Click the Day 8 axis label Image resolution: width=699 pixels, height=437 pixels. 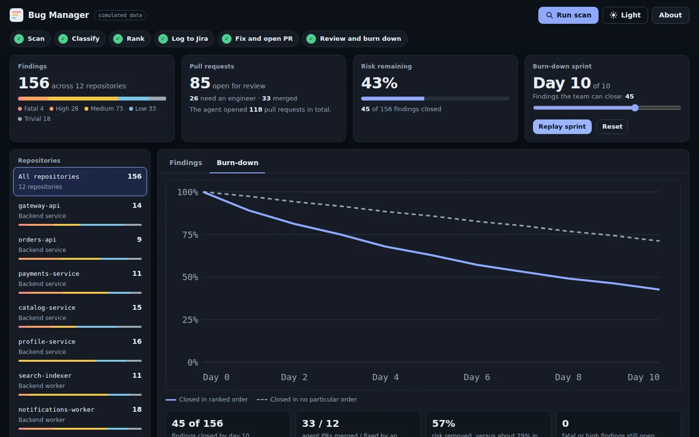[568, 377]
